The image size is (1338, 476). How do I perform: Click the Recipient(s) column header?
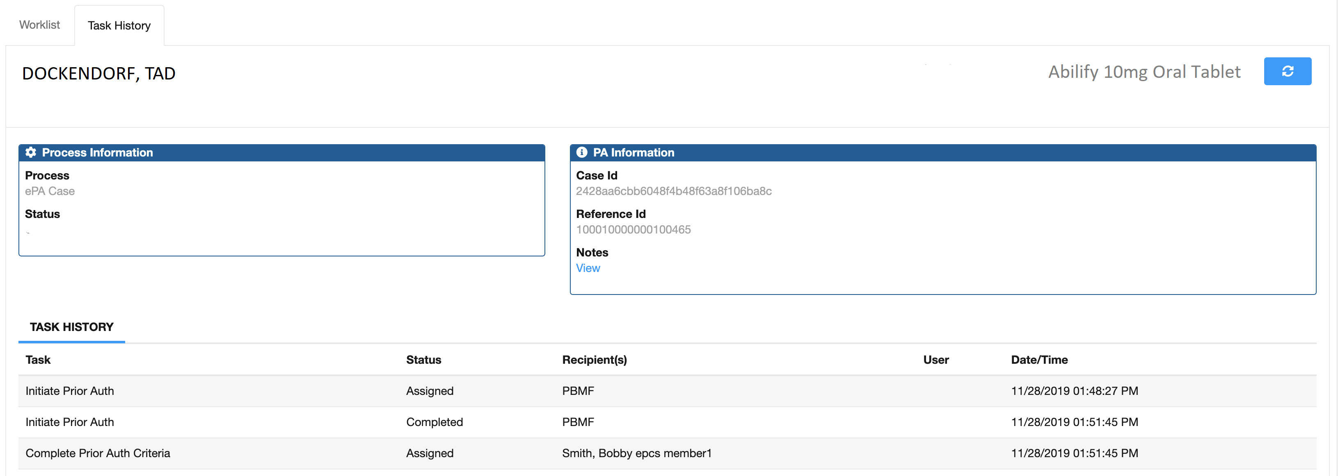tap(594, 359)
